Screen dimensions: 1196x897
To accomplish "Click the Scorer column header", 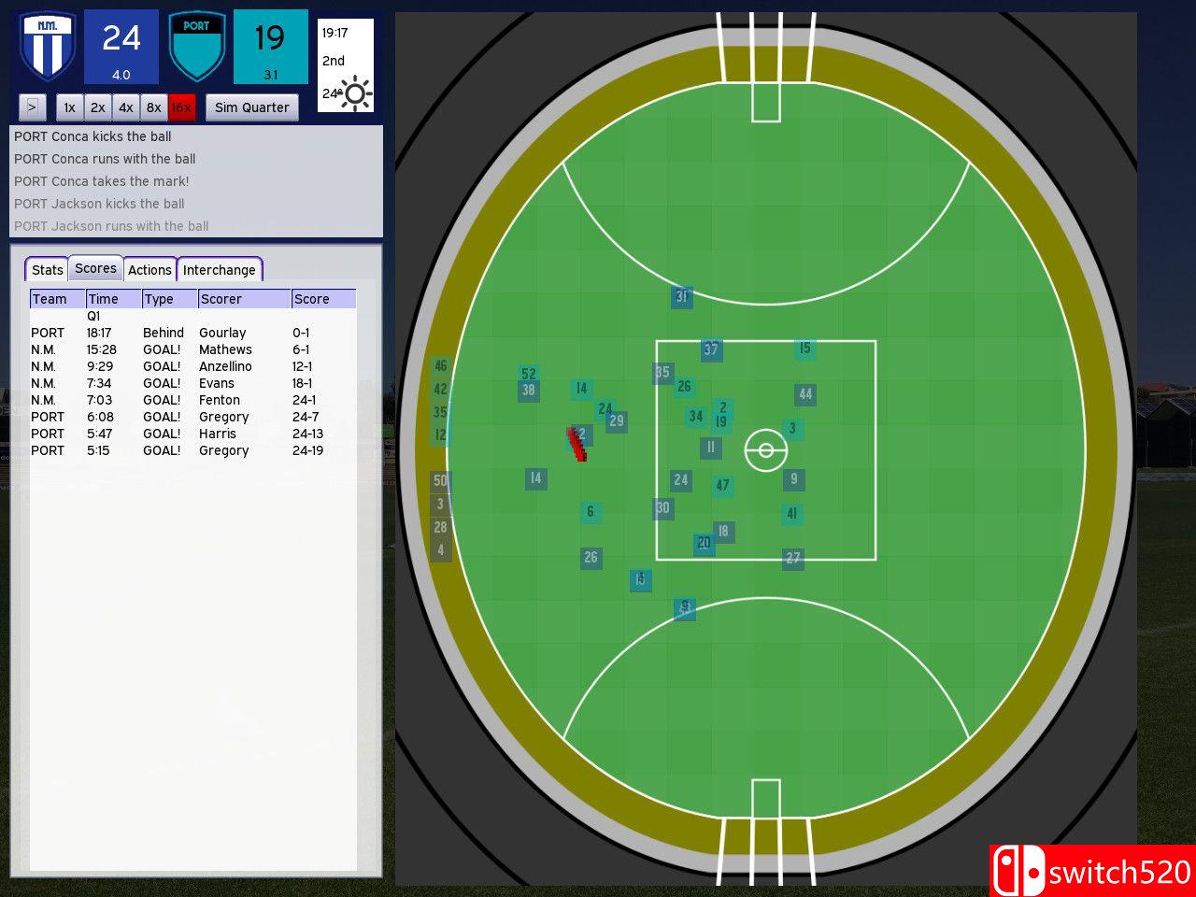I will coord(243,299).
